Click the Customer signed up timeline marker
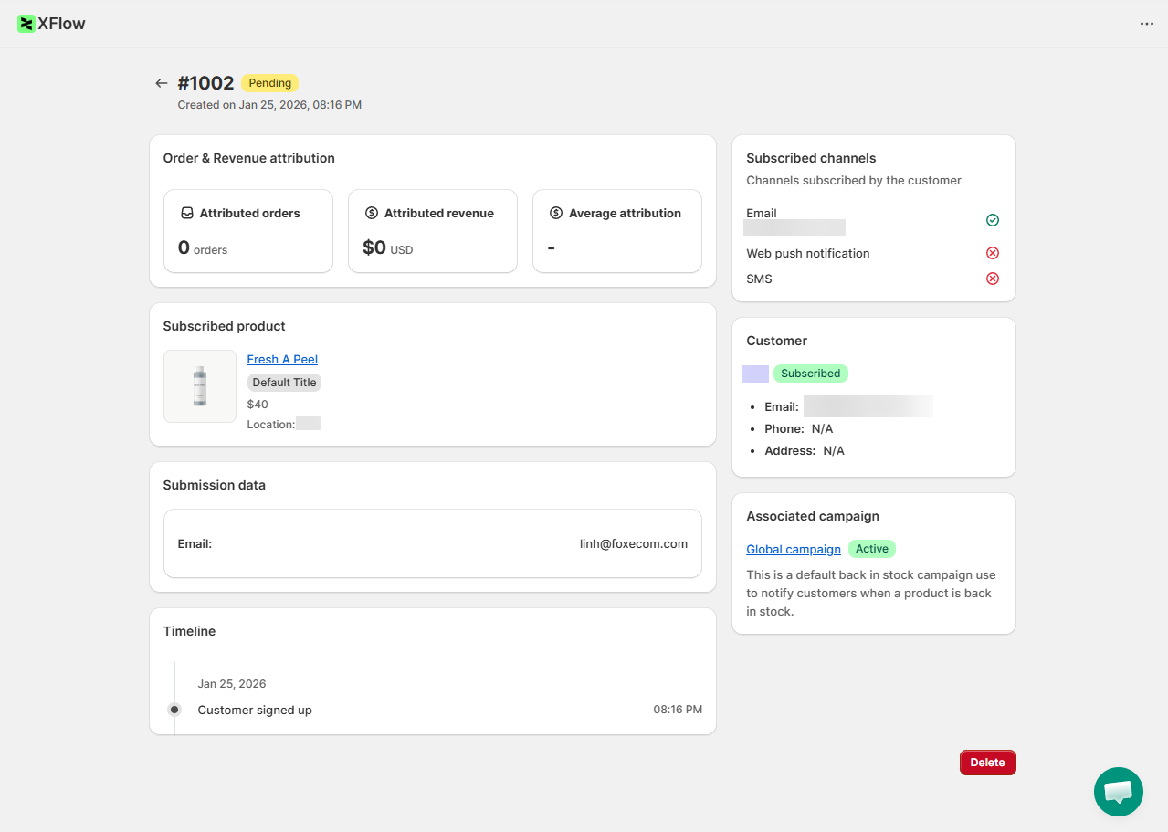Viewport: 1168px width, 832px height. pos(174,710)
